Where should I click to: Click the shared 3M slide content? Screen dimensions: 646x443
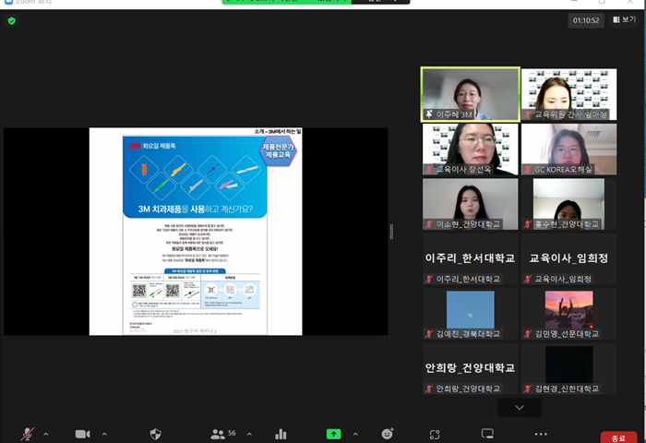[196, 231]
